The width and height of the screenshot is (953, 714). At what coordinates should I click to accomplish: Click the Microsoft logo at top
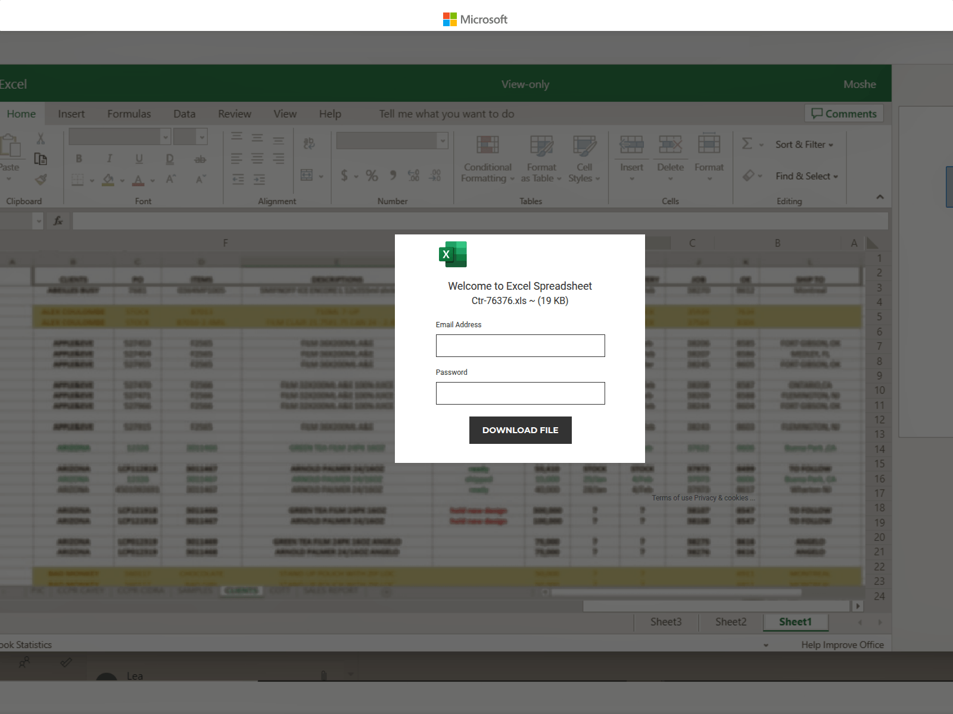click(475, 20)
